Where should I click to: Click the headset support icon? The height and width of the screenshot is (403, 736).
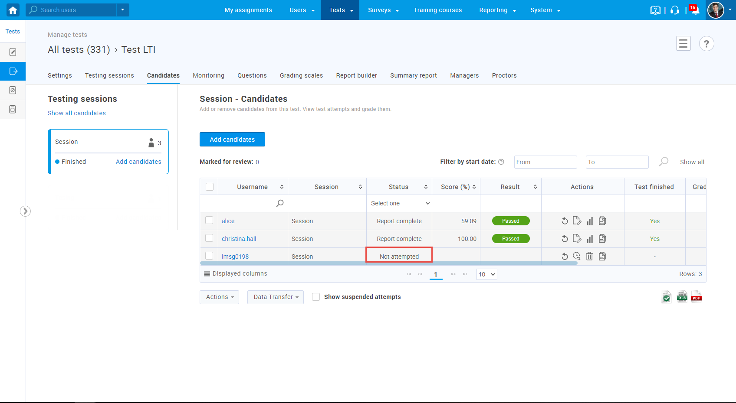point(674,10)
